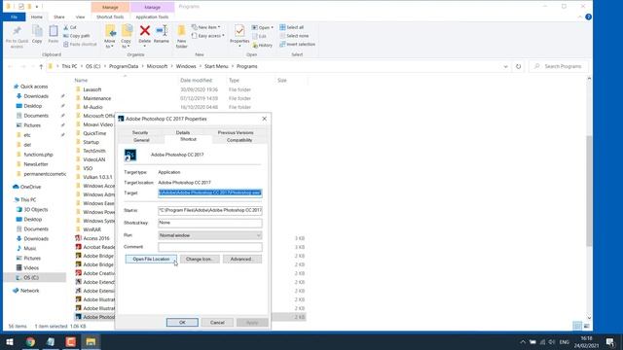Open the Details tab in Properties
This screenshot has width=623, height=350.
183,132
